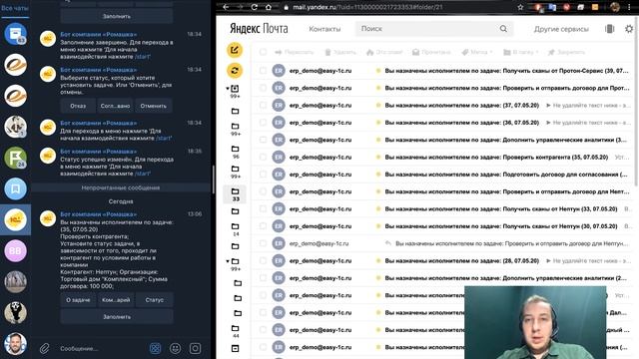This screenshot has height=359, width=639.
Task: Click Прочитано in mail toolbar
Action: (431, 52)
